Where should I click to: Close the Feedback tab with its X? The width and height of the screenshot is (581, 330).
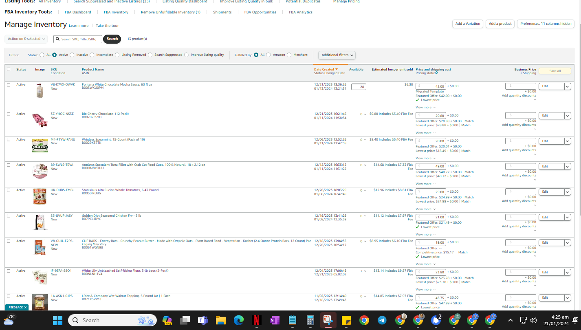(25, 308)
